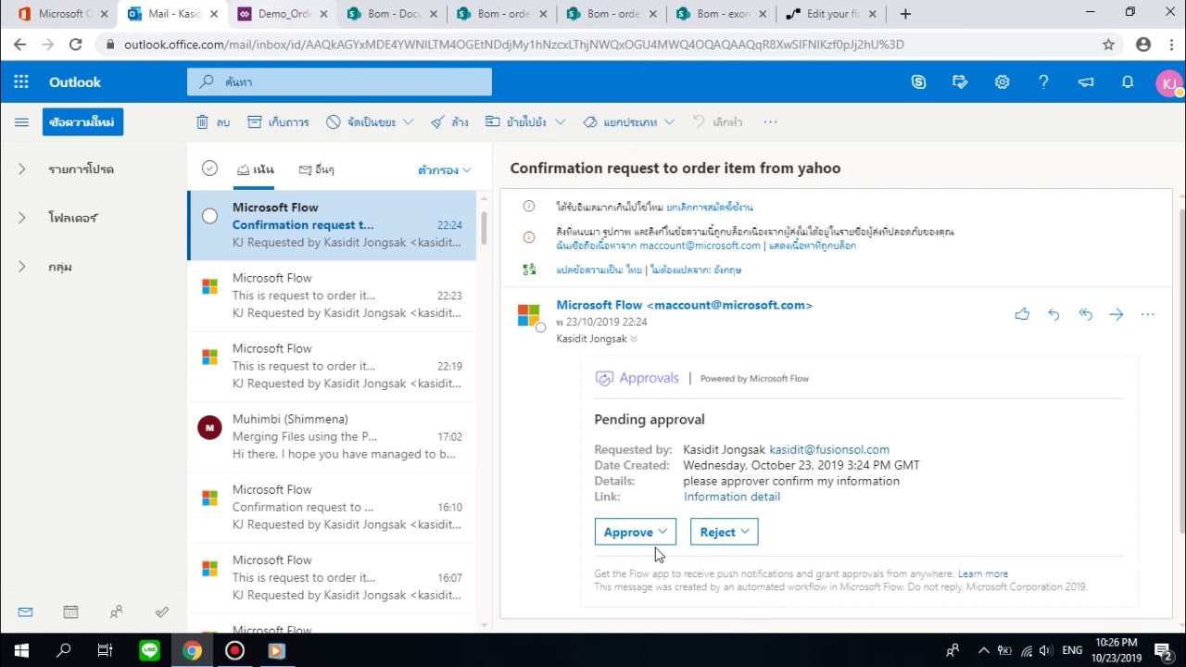Mark the message as junk

click(x=361, y=122)
